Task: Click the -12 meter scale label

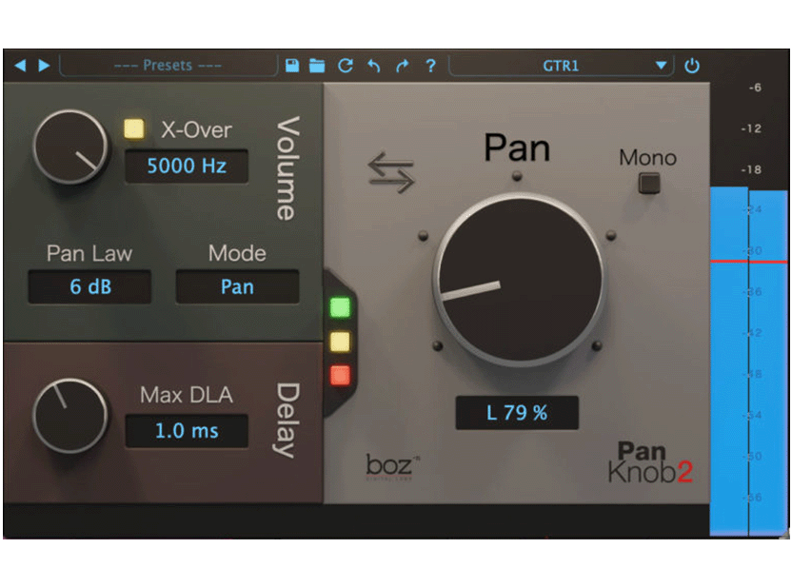Action: [751, 128]
